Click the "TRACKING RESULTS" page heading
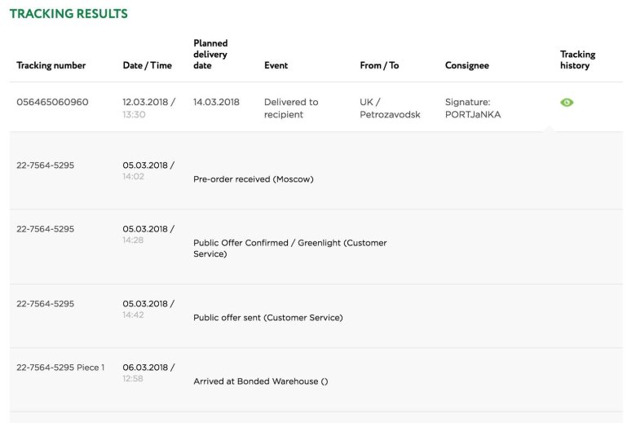636x423 pixels. [68, 14]
